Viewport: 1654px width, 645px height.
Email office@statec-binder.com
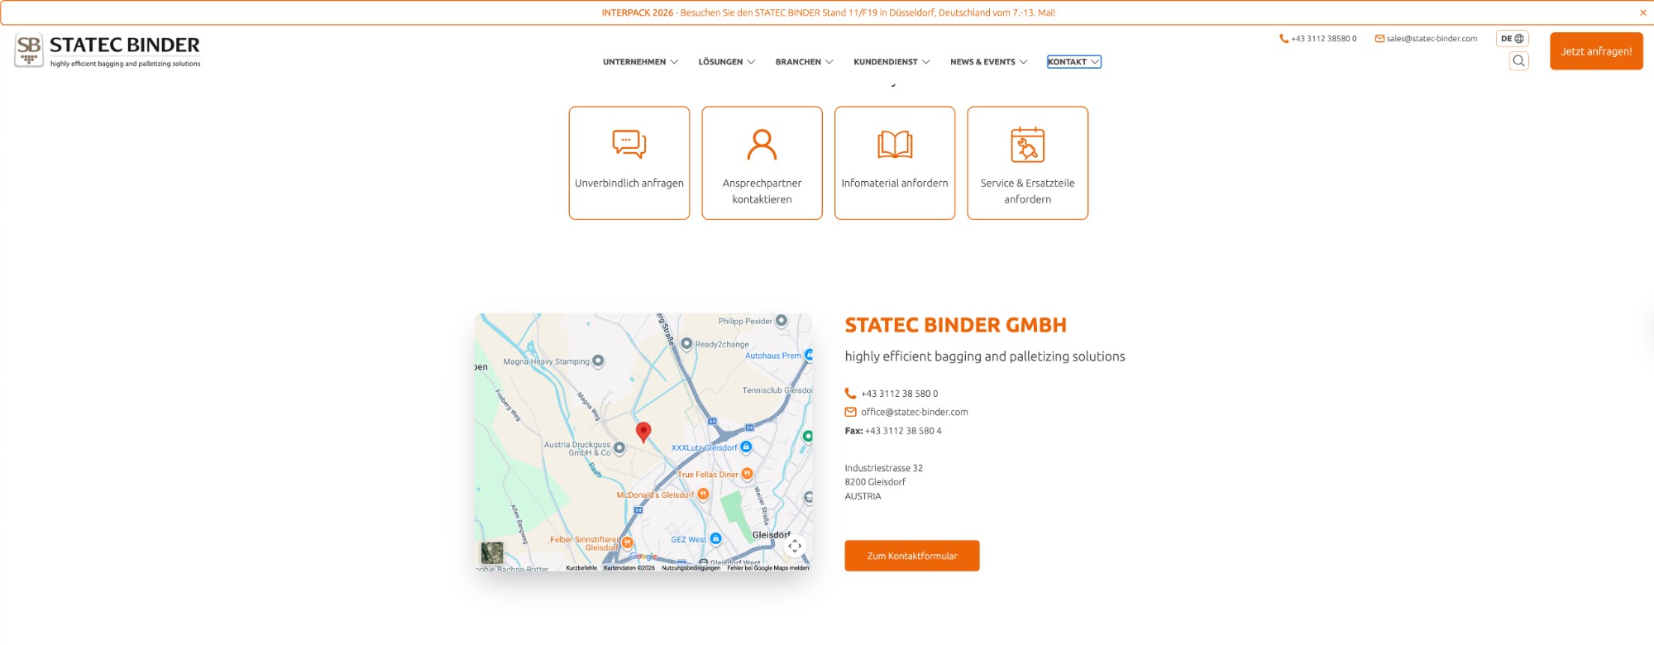coord(914,412)
